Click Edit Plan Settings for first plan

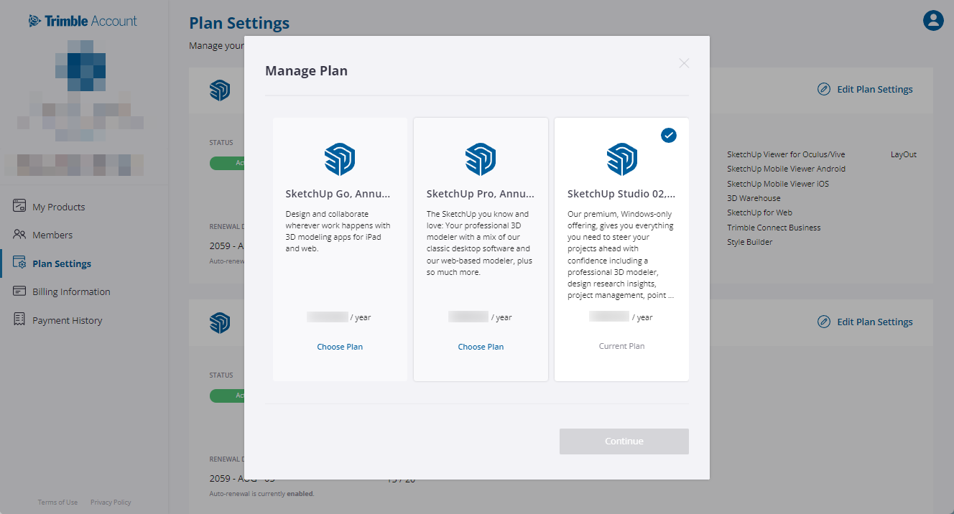(875, 90)
